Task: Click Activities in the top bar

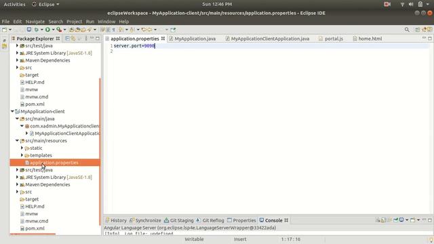Action: pos(14,4)
